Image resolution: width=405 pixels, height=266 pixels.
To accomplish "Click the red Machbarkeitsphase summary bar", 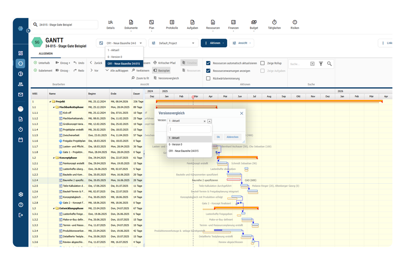I will 187,107.
